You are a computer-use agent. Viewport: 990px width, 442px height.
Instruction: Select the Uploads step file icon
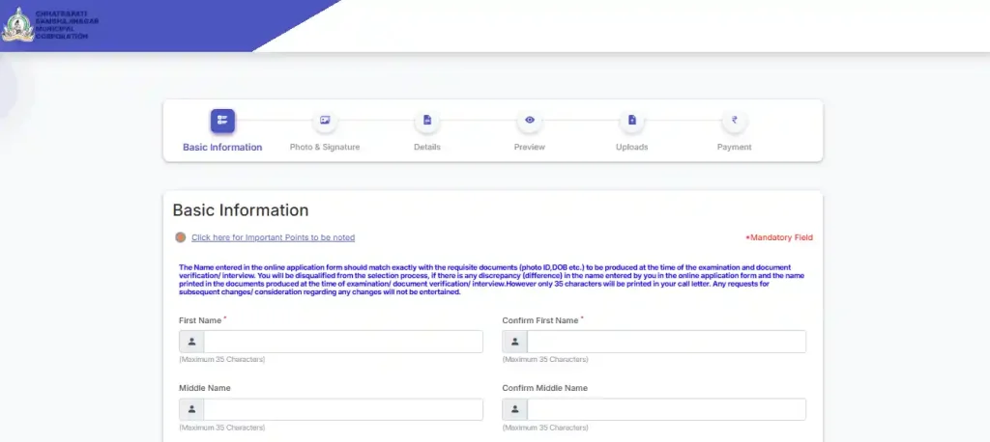[631, 121]
